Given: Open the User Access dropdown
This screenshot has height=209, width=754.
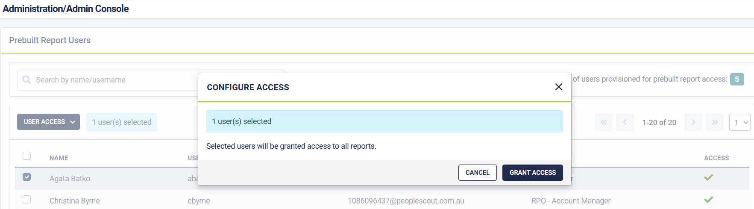Looking at the screenshot, I should [48, 122].
